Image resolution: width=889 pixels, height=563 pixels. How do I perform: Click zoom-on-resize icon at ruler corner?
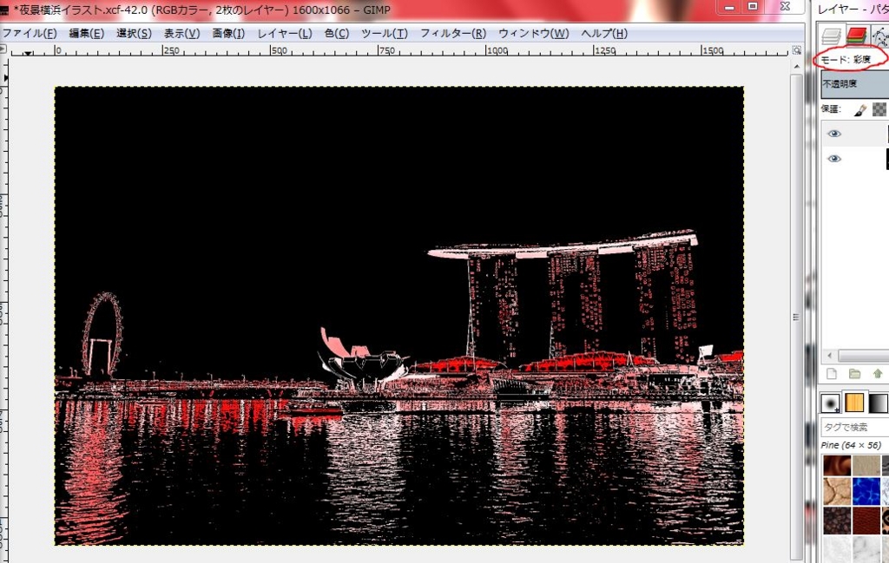click(x=797, y=50)
